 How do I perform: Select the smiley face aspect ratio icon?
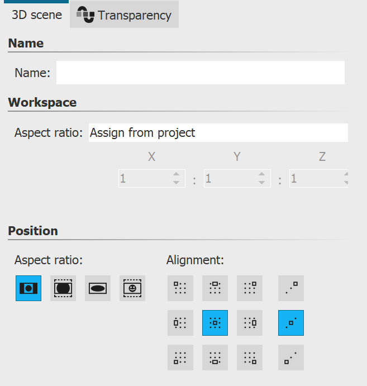(132, 288)
